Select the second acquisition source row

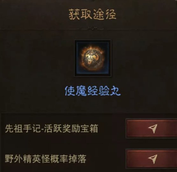(89, 159)
